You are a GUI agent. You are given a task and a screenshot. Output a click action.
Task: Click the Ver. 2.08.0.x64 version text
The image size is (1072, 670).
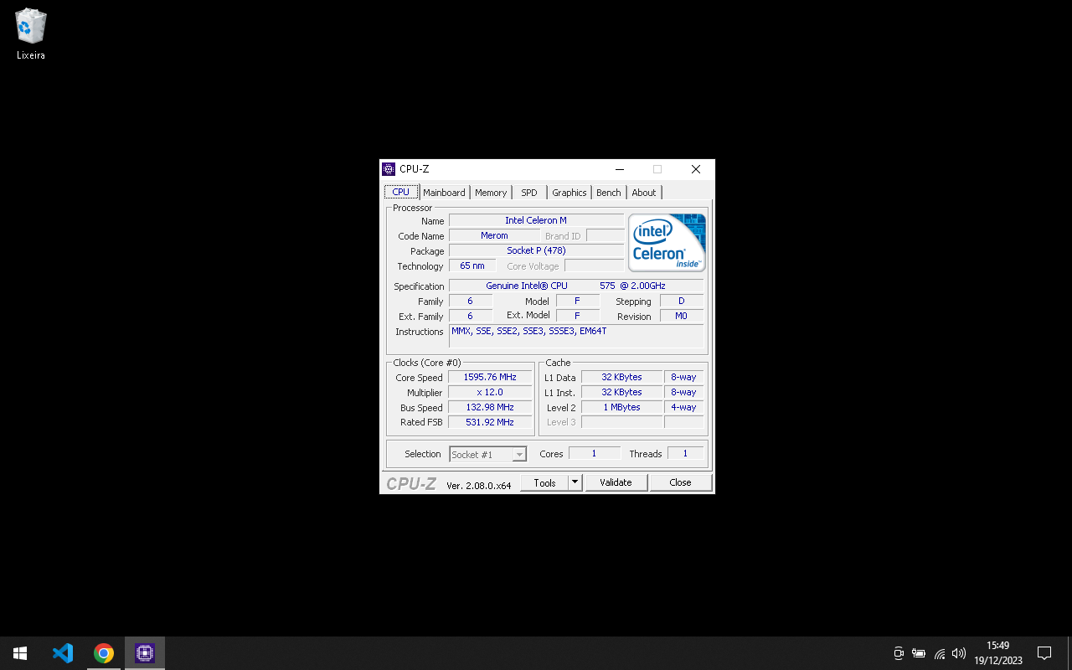pyautogui.click(x=479, y=485)
